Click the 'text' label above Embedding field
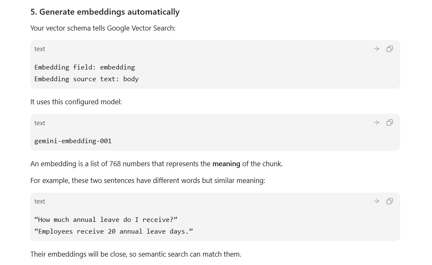This screenshot has height=265, width=432. [40, 49]
